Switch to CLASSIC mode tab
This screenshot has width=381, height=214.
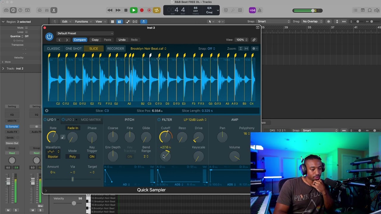click(54, 48)
